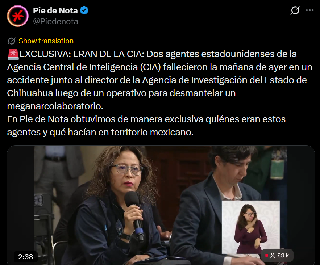Open the Pie de Nota profile avatar
The height and width of the screenshot is (265, 320).
(x=18, y=16)
